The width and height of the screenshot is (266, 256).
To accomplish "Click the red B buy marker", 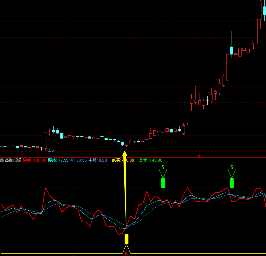I will pyautogui.click(x=126, y=253).
